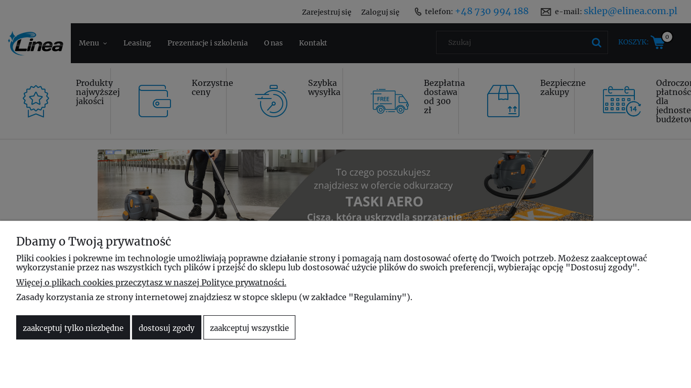This screenshot has height=388, width=691.
Task: Click the KOSZYK label
Action: pyautogui.click(x=633, y=42)
